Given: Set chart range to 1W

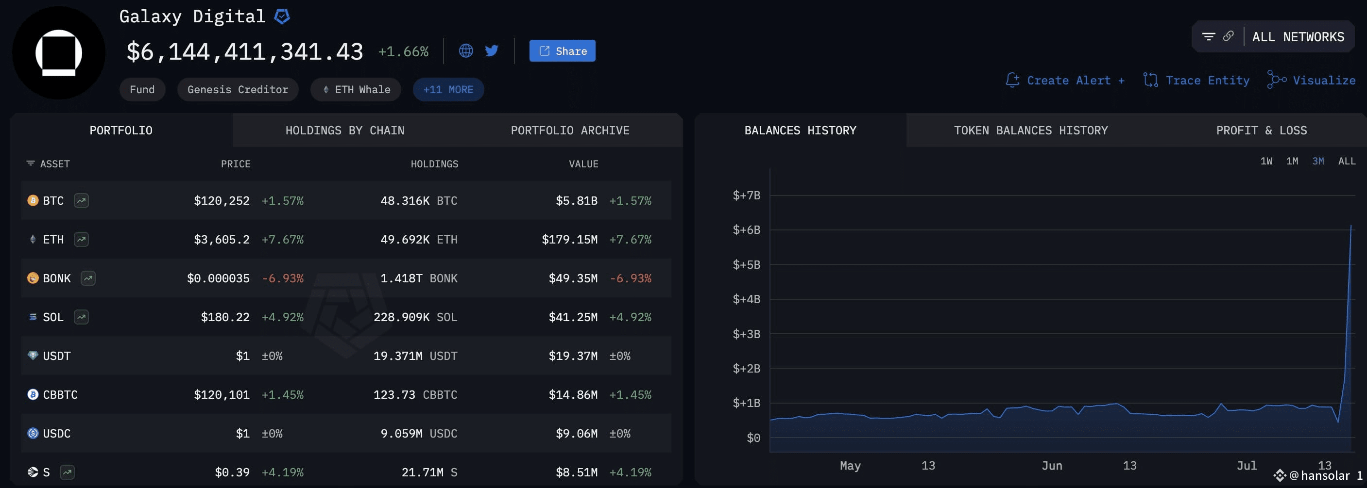Looking at the screenshot, I should click(1266, 161).
